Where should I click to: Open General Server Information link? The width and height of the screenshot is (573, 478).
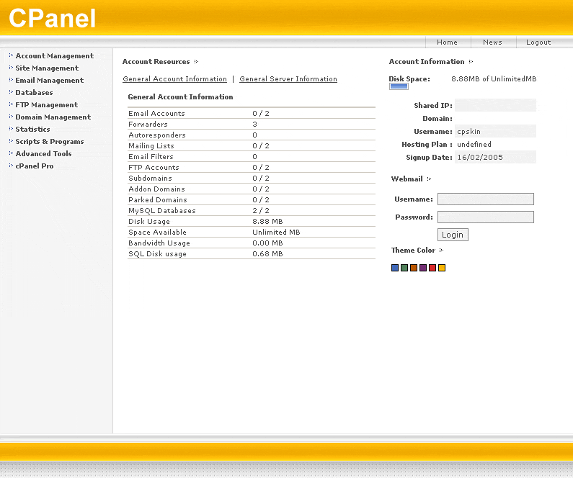(288, 78)
